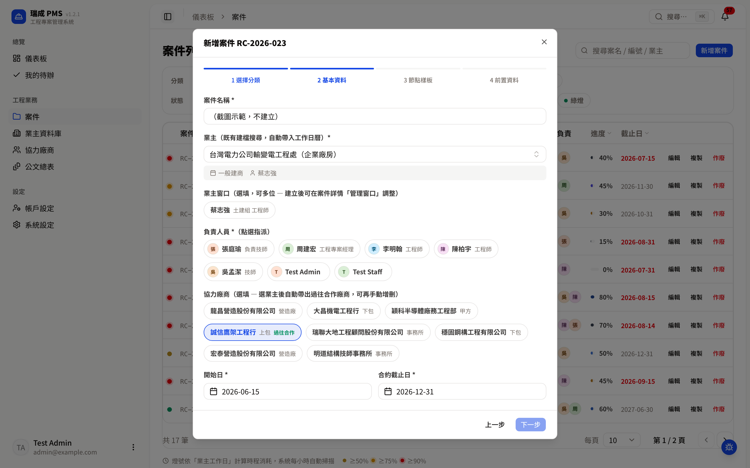Open 業主資料庫 in the sidebar
The height and width of the screenshot is (468, 750).
pos(75,133)
